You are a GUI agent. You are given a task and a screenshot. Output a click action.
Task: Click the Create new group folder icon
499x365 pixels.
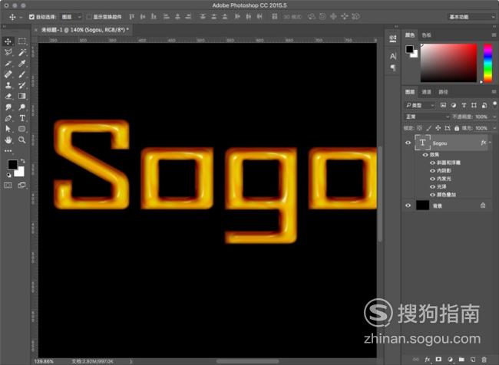click(x=461, y=360)
